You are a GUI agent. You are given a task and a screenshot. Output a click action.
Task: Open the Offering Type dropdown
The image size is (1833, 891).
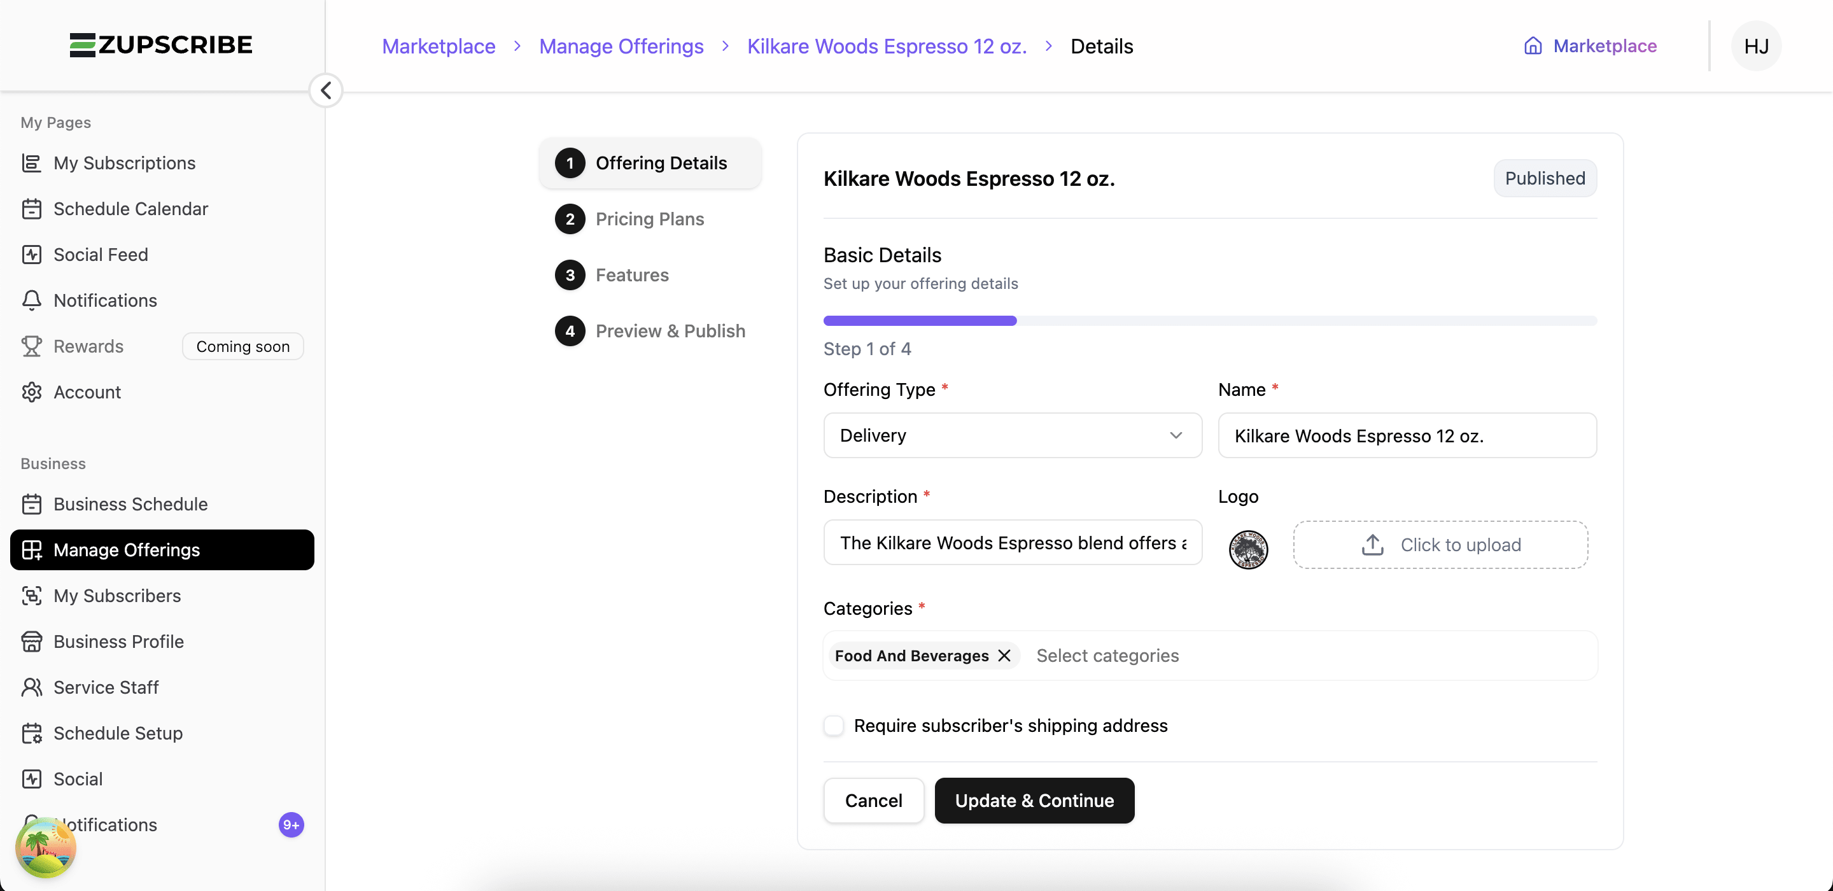(x=1012, y=435)
